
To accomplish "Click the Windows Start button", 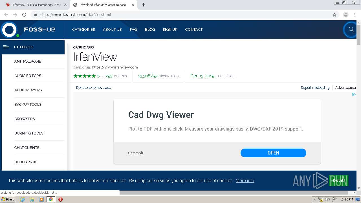I will 8,199.
